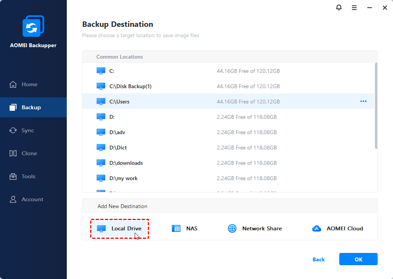The width and height of the screenshot is (393, 279).
Task: Go to Home in the sidebar
Action: coord(29,84)
